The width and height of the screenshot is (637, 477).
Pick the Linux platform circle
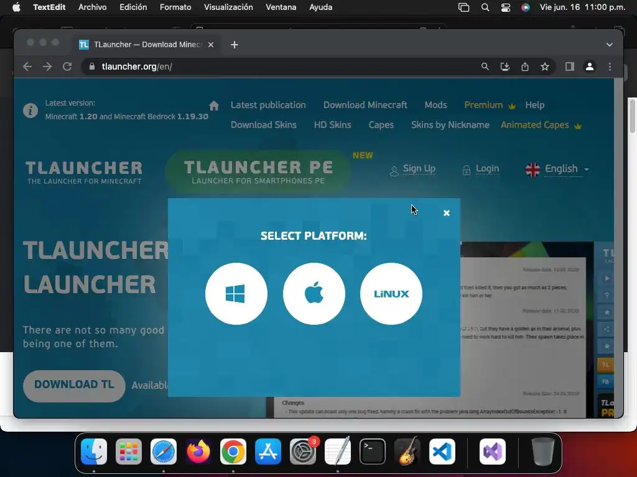point(391,294)
